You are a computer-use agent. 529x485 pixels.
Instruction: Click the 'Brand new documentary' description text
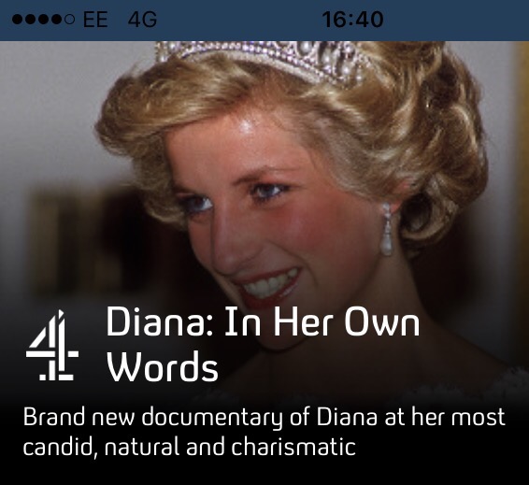coord(264,432)
